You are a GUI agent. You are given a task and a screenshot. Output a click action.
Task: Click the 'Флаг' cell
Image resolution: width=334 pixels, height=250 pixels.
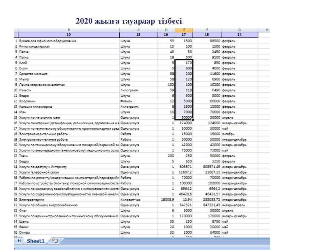[x=69, y=210]
